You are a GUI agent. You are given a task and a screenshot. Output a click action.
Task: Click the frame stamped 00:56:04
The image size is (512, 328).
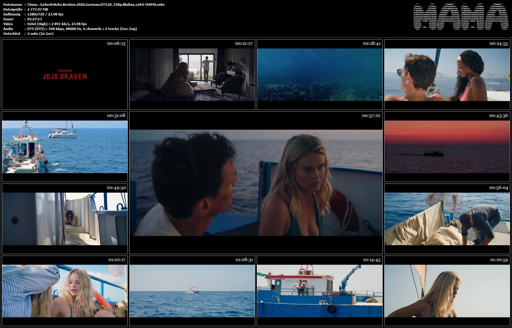pos(447,219)
